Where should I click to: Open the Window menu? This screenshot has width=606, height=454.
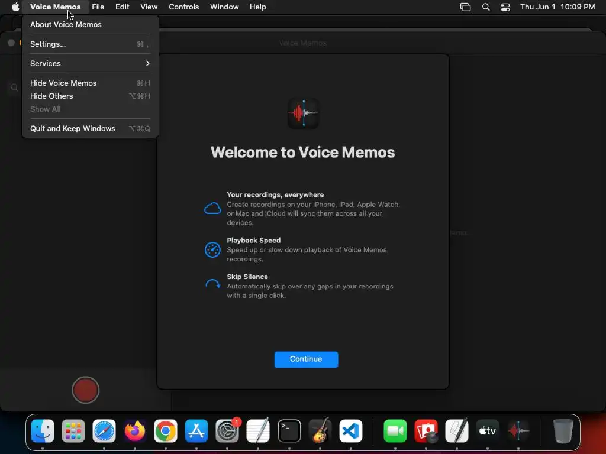(224, 7)
